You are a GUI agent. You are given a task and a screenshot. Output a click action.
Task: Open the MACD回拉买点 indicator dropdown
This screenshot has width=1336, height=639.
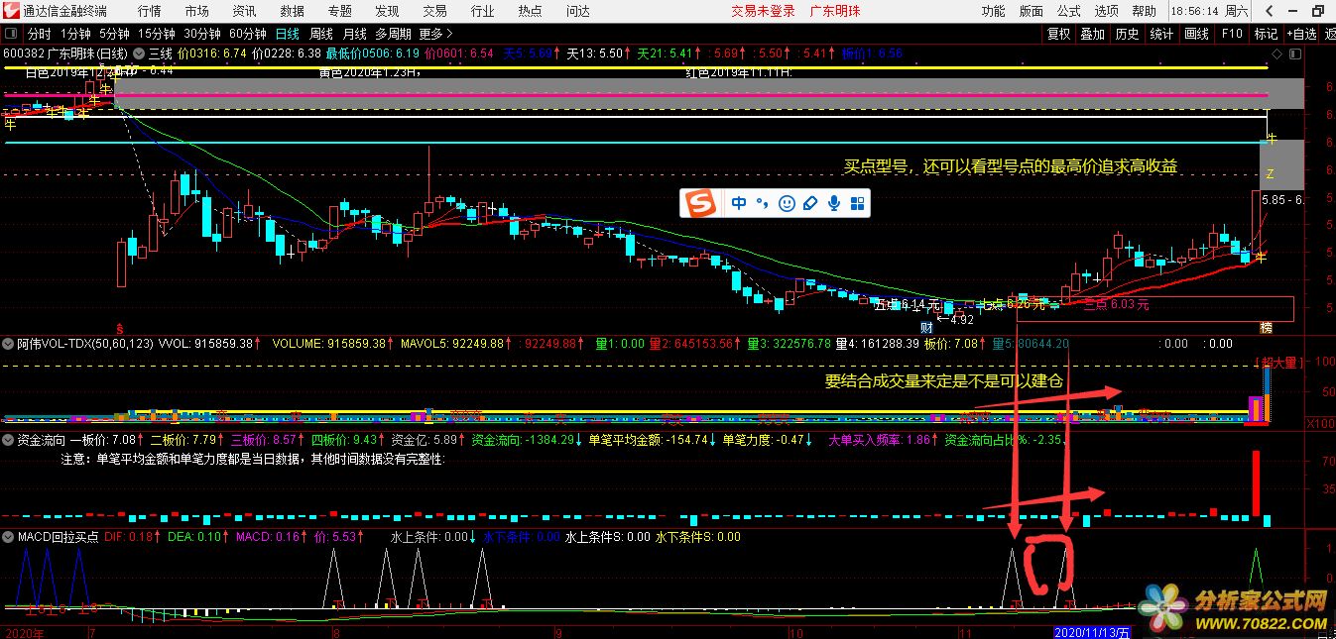pyautogui.click(x=9, y=537)
